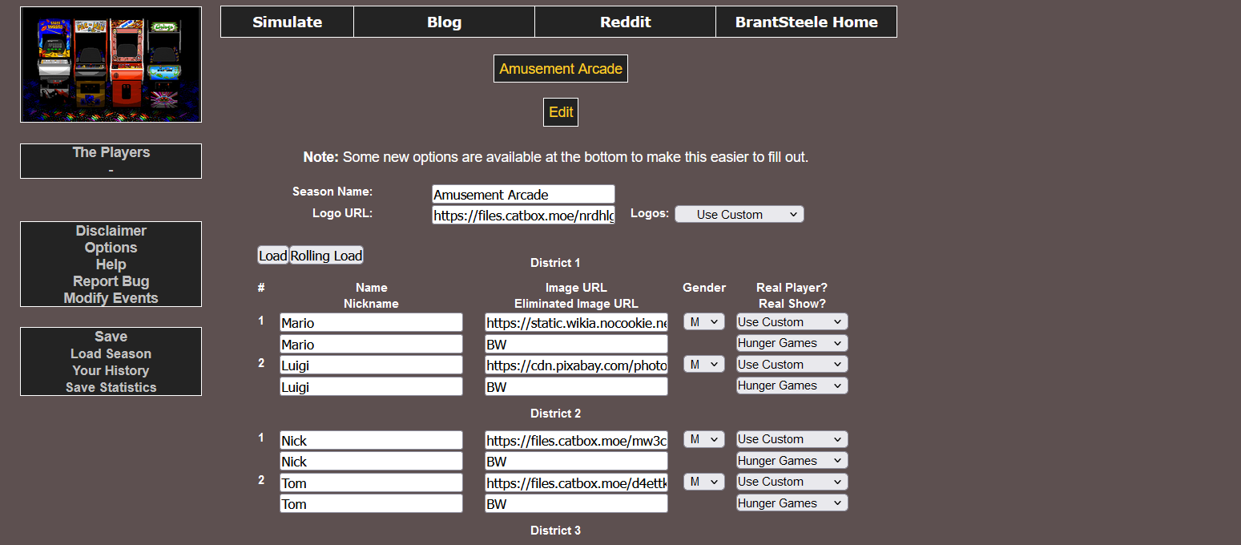Open Luigi's Gender dropdown
Viewport: 1241px width, 545px height.
click(704, 364)
